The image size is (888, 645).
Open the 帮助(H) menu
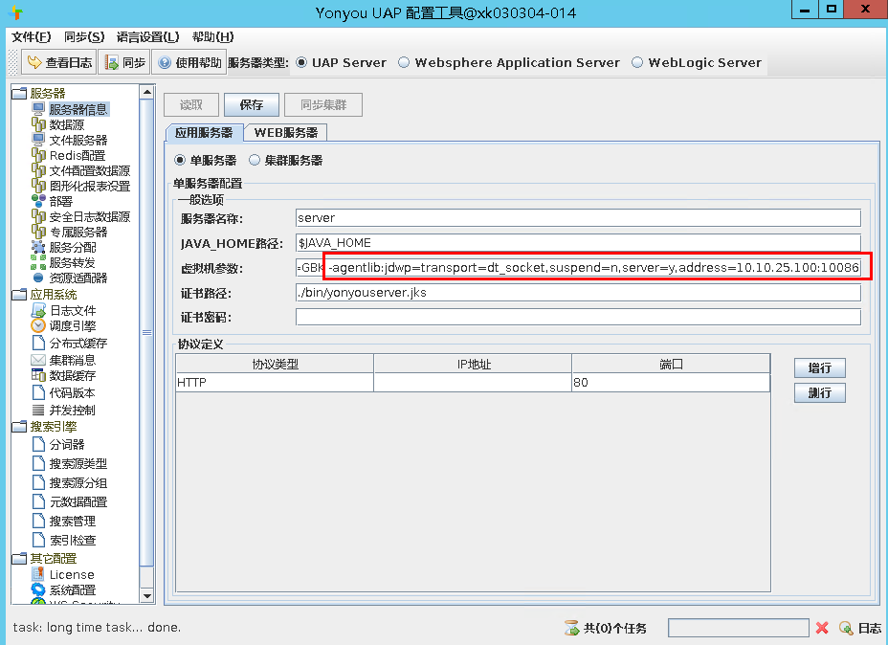tap(213, 36)
